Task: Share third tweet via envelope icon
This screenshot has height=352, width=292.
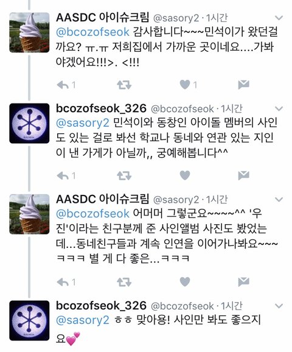Action: (x=243, y=282)
